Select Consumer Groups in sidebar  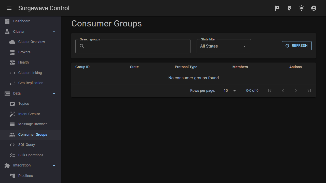(31, 135)
